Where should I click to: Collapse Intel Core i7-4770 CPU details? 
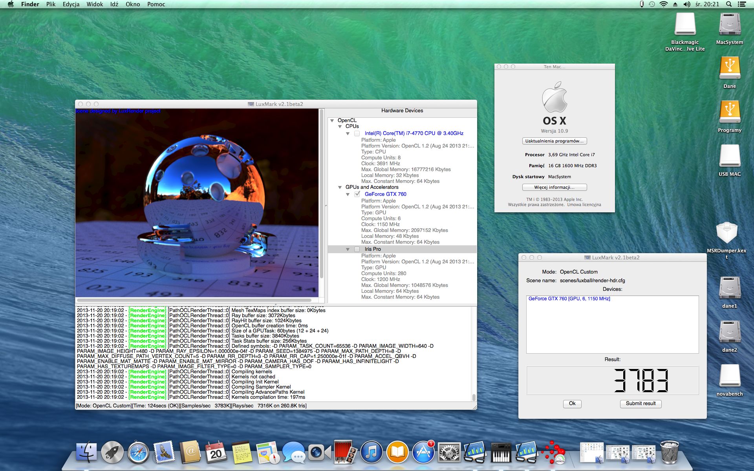[x=348, y=133]
